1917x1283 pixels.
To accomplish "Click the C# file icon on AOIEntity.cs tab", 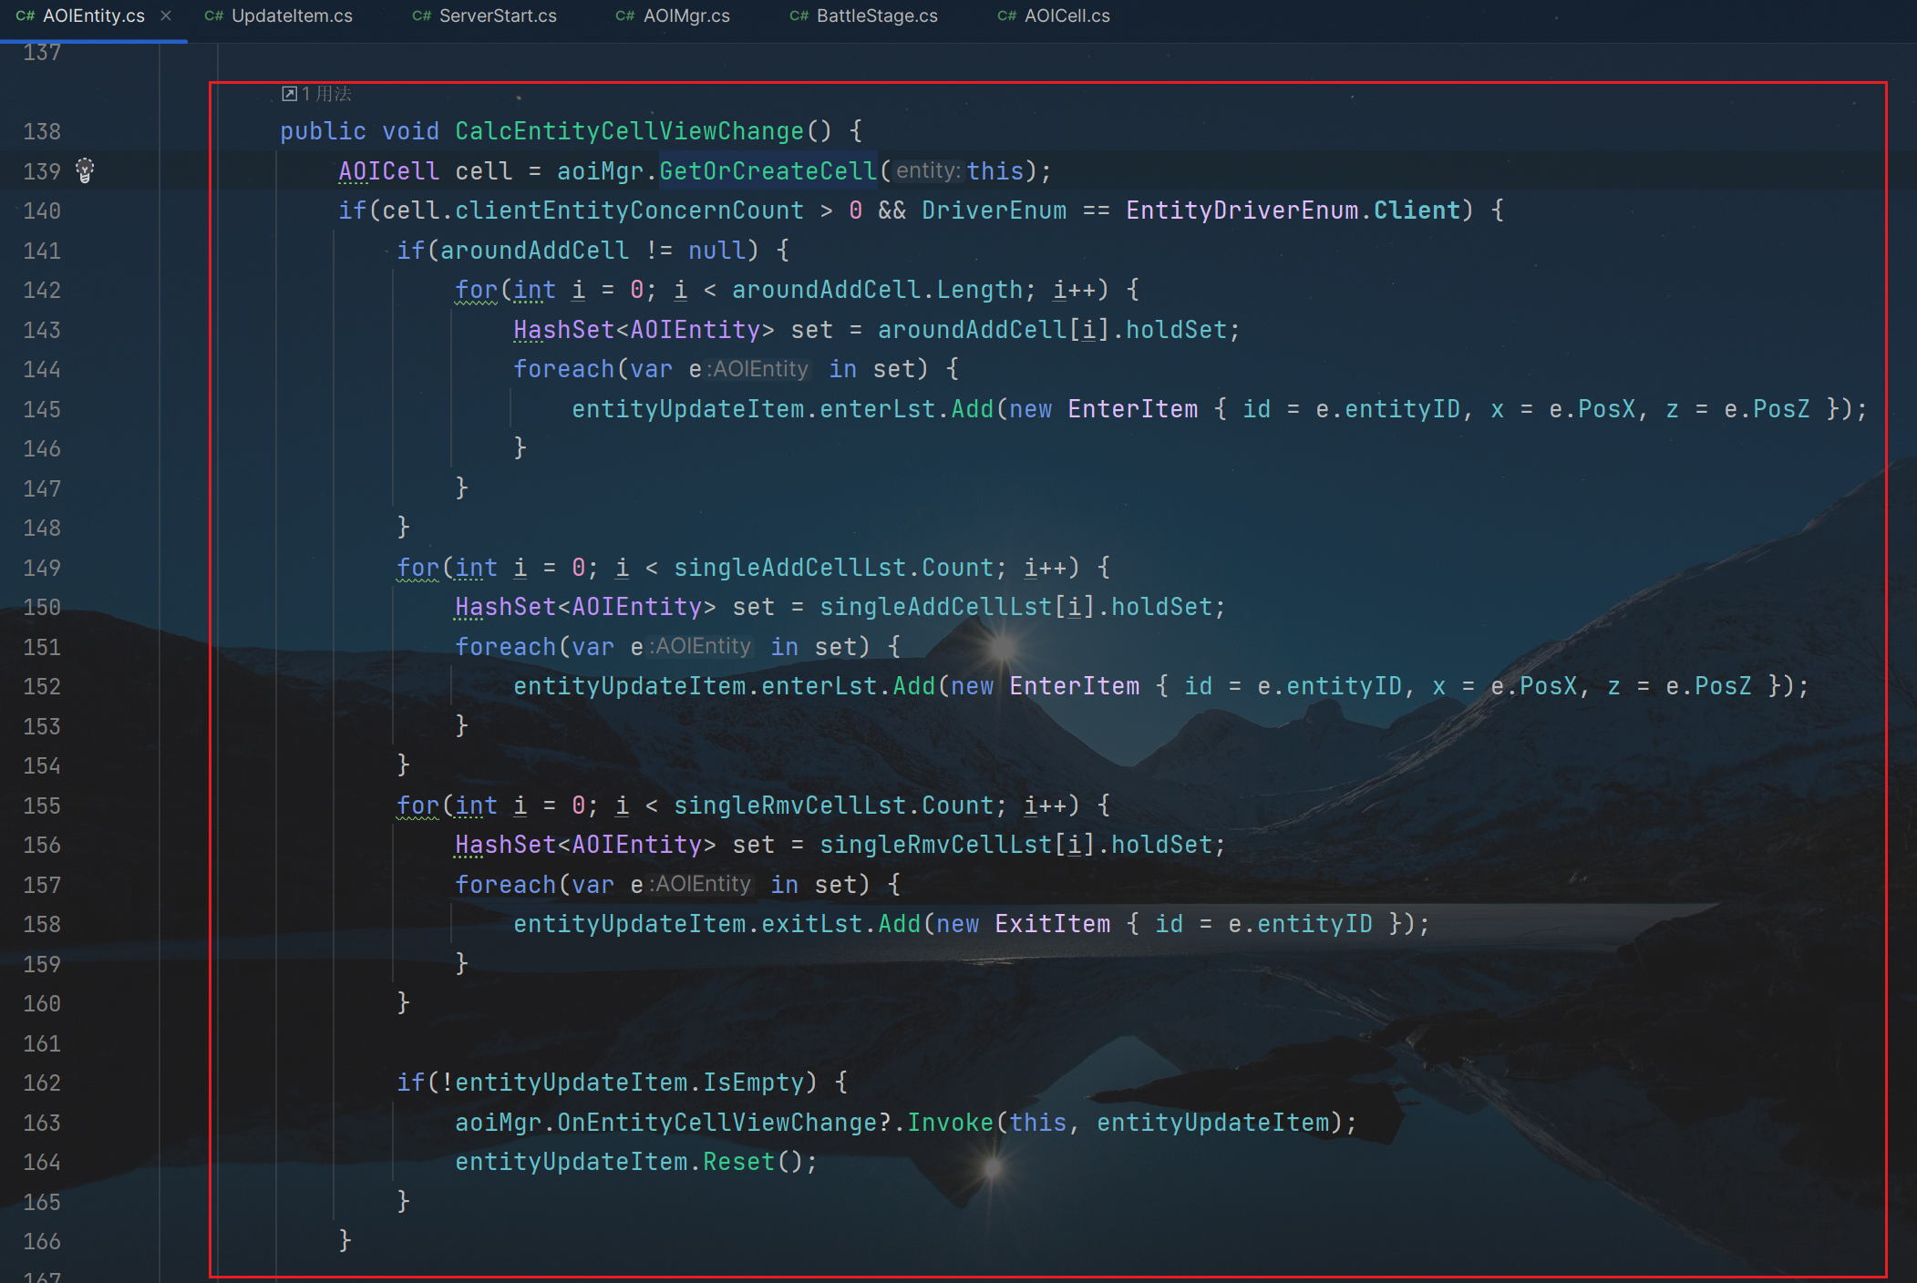I will [25, 16].
